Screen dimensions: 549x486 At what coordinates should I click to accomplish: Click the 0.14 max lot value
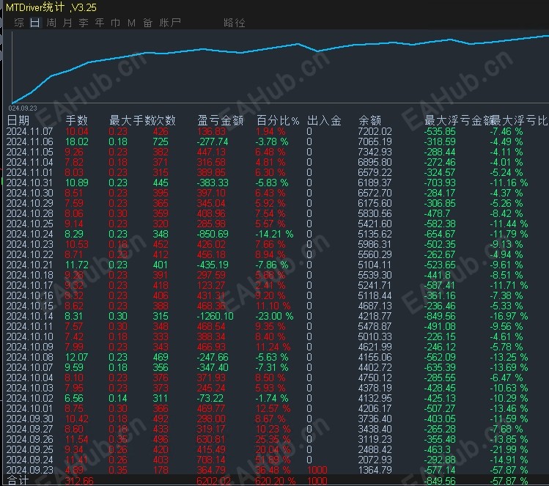tap(117, 399)
